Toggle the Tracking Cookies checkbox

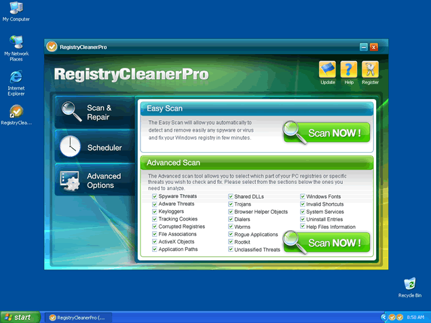coord(155,219)
